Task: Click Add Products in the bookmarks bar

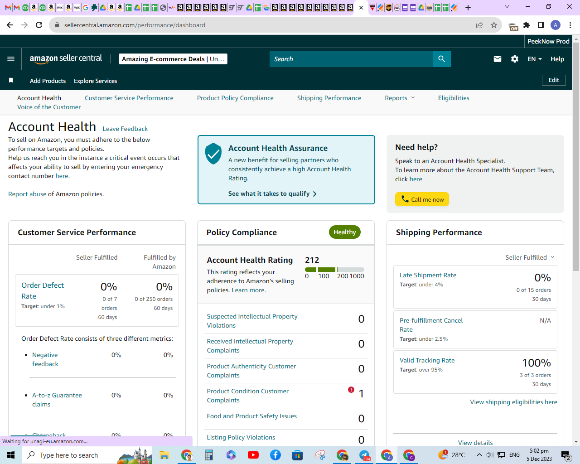Action: pos(48,81)
